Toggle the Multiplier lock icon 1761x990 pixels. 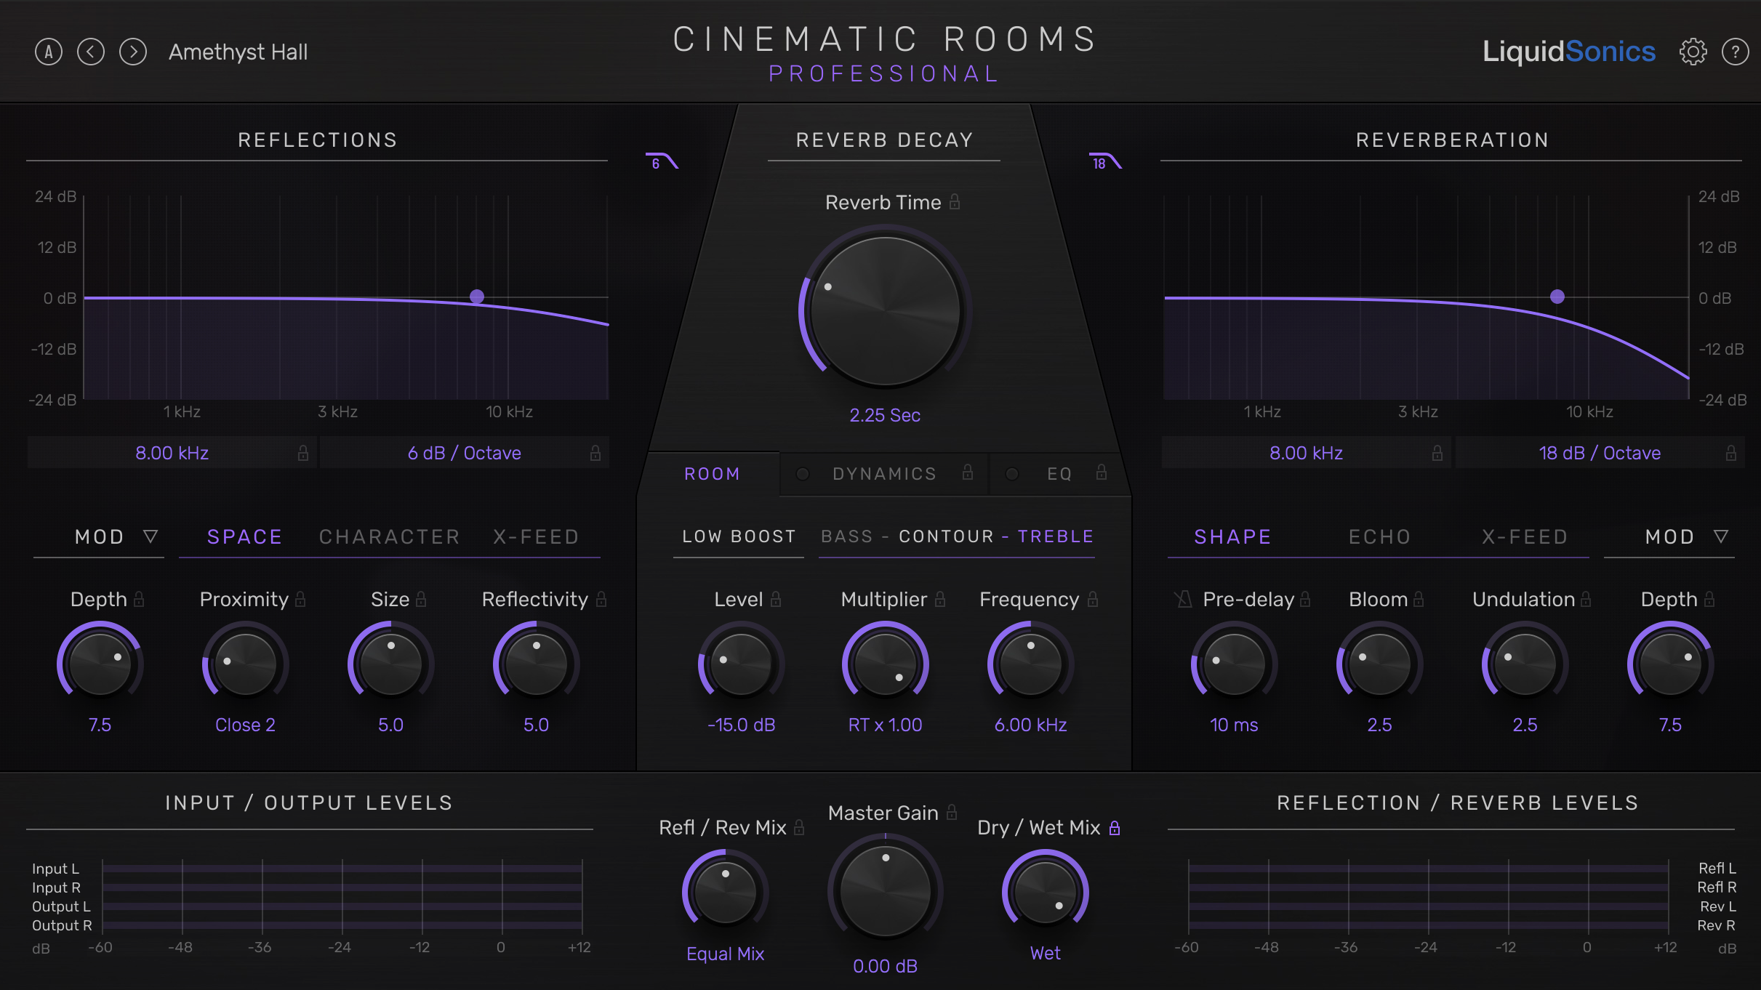940,599
